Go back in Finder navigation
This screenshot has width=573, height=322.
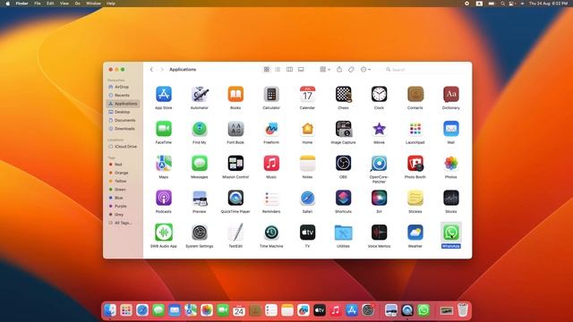click(151, 70)
